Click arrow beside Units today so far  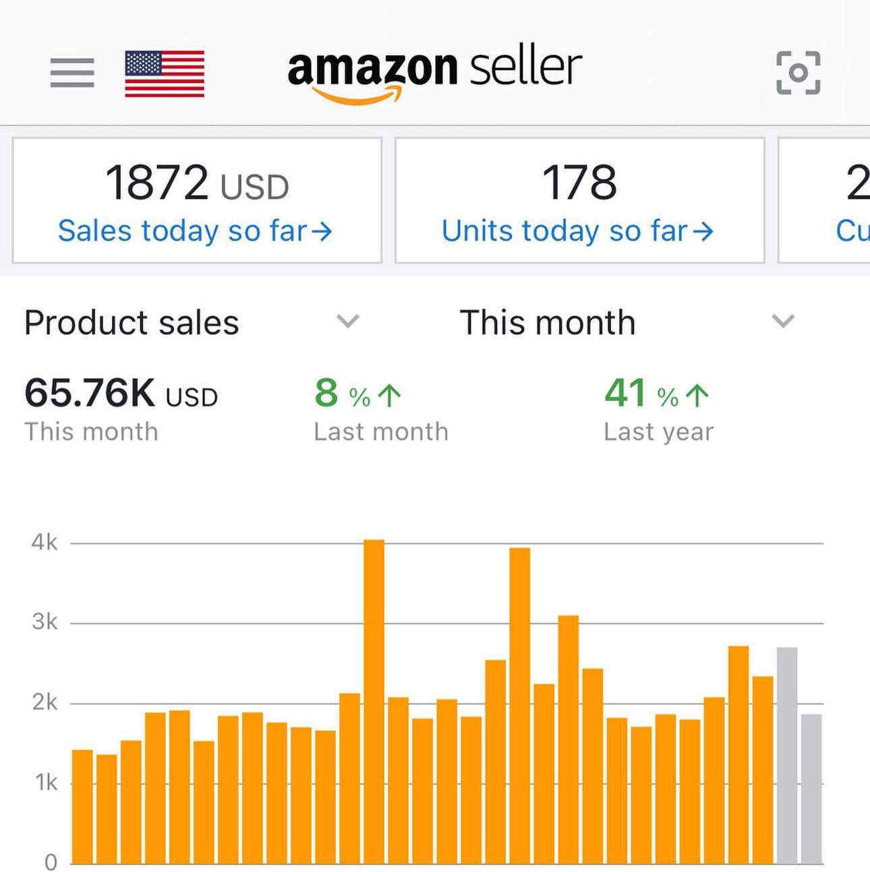tap(703, 232)
